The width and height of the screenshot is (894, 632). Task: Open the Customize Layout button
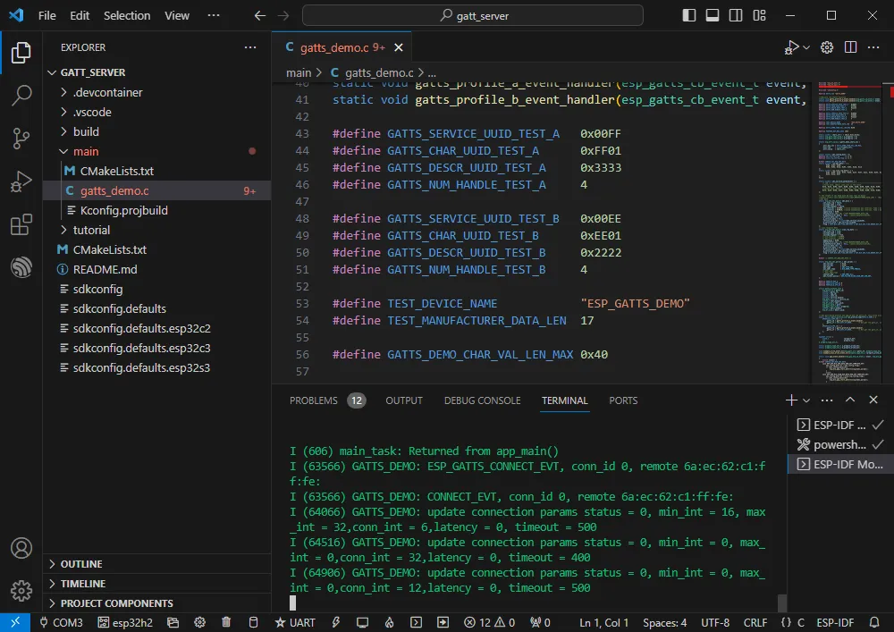pos(759,15)
